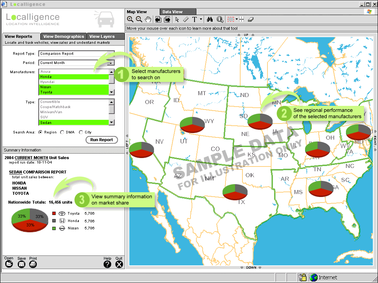The image size is (378, 283).
Task: Click the distance span tool icon
Action: tap(242, 19)
